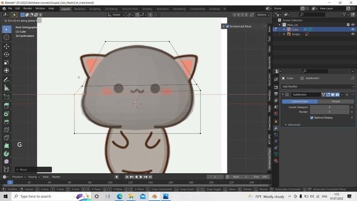Open the Edit menu

click(x=17, y=8)
